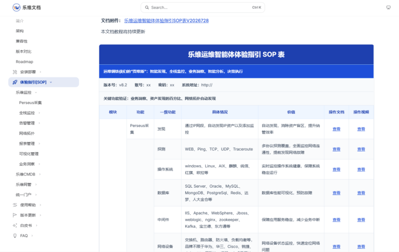Screen dimensions: 399x252
Task: Open 操作视频 查看 link for 数据库 row
Action: pos(361,193)
